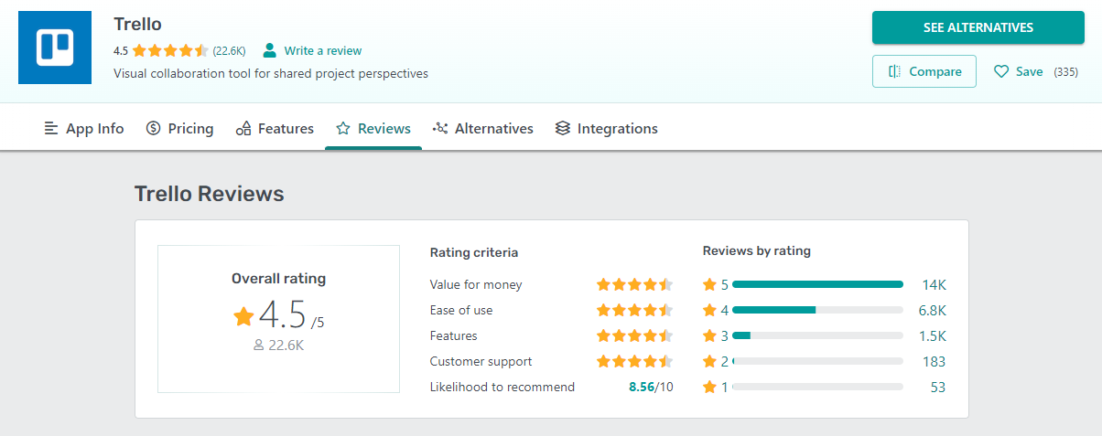The height and width of the screenshot is (436, 1102).
Task: Filter reviews by 5 star bar
Action: click(x=817, y=284)
